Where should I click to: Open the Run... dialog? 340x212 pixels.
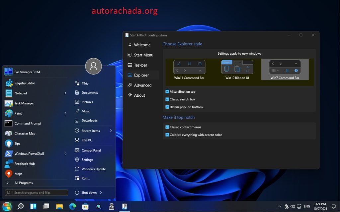93,178
